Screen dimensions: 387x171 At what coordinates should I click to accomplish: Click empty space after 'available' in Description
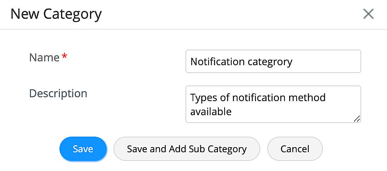(293, 112)
